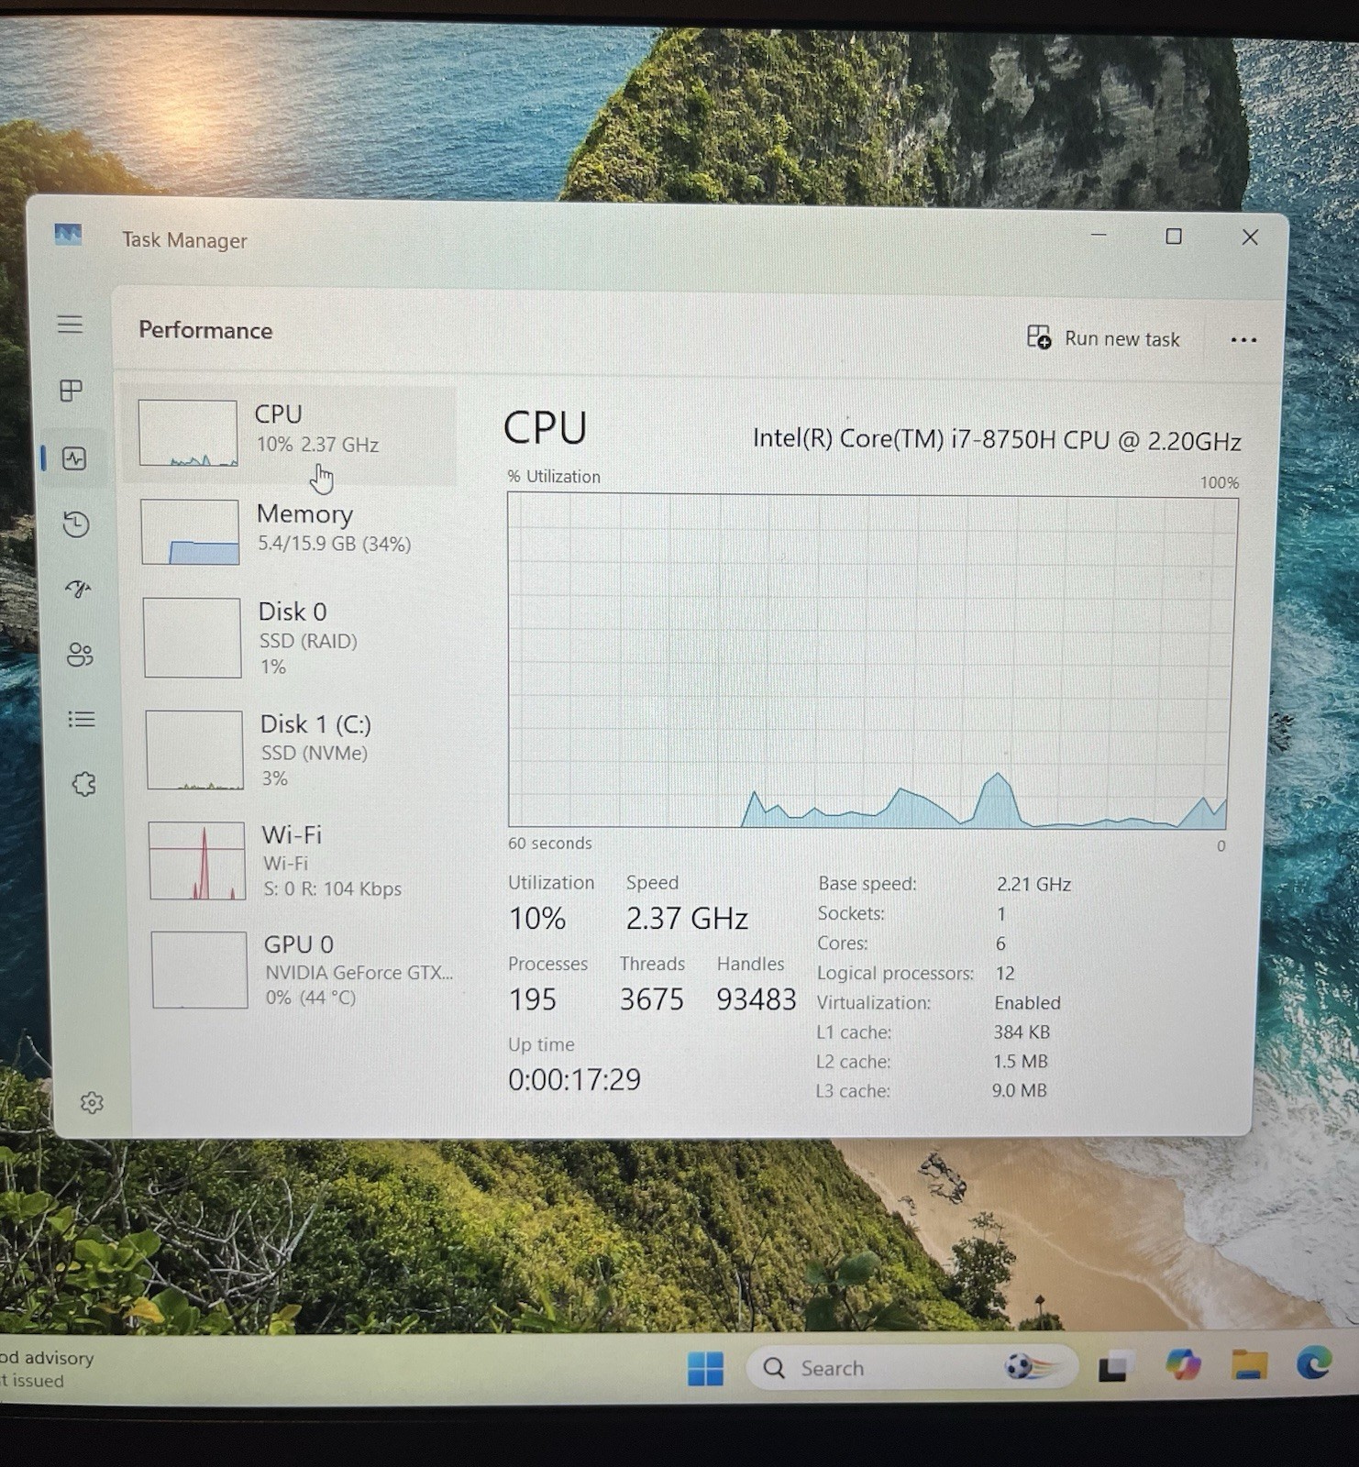Screen dimensions: 1359x1467
Task: Click the GPU 0 mini graph thumbnail
Action: tap(199, 970)
